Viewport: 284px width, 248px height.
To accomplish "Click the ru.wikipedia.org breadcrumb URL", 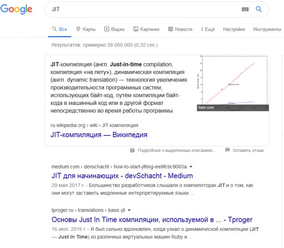I will pyautogui.click(x=95, y=125).
